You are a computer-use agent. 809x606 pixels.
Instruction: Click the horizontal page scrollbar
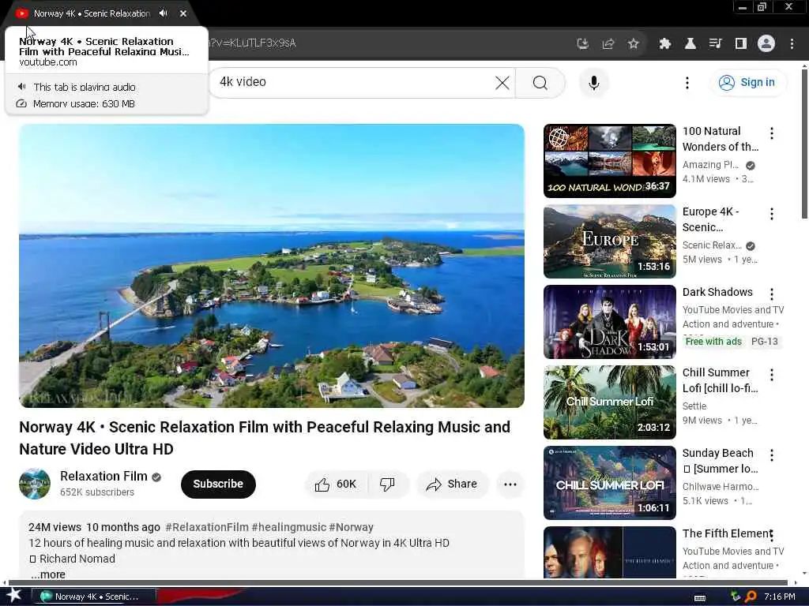coord(397,583)
